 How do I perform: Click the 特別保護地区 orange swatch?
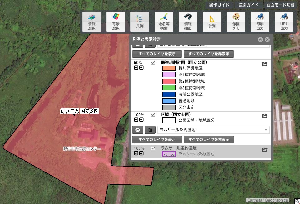[169, 68]
